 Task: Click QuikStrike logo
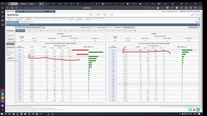pyautogui.click(x=13, y=15)
